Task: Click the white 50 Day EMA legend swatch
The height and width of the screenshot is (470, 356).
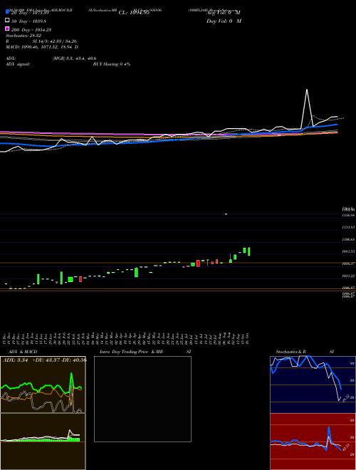Action: tap(7, 21)
